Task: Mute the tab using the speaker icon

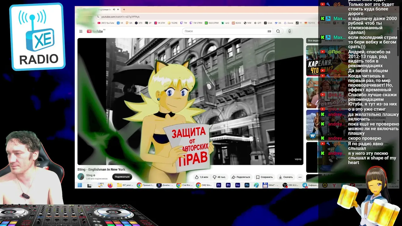Action: point(114,9)
